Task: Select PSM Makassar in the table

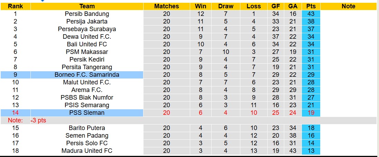Action: point(87,52)
